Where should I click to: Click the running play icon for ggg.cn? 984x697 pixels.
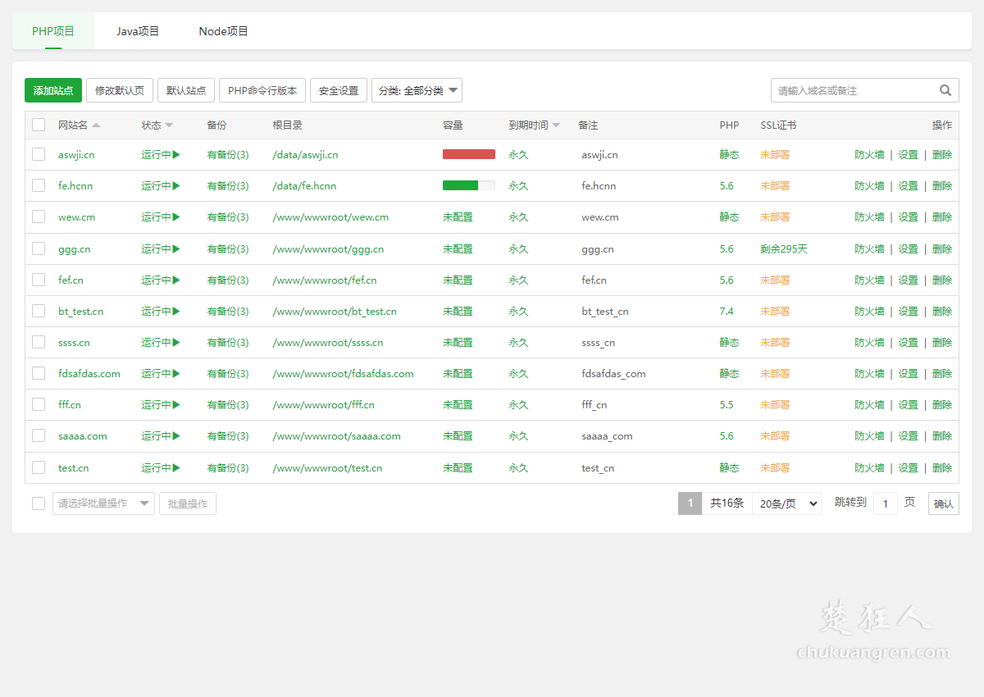(176, 248)
